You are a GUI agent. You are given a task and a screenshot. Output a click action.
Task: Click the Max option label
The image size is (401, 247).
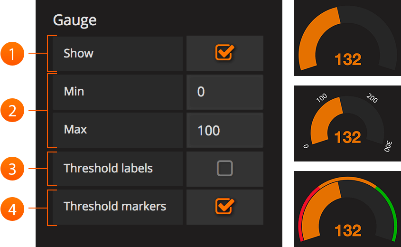(75, 130)
